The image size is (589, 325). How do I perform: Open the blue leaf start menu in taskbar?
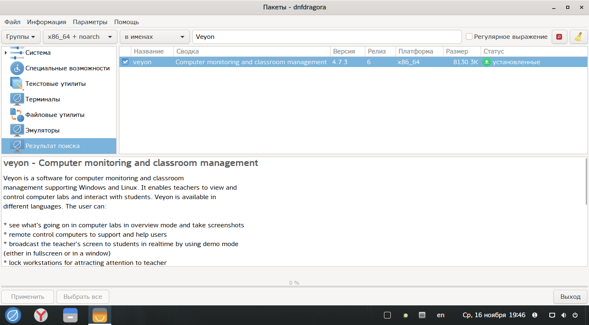click(x=13, y=315)
